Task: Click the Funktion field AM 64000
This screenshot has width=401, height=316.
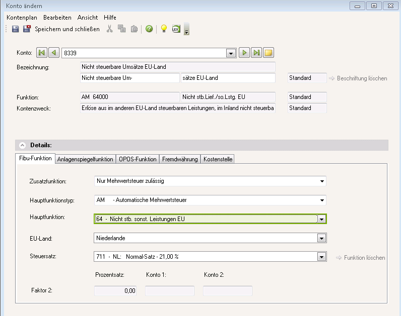Action: [x=130, y=97]
